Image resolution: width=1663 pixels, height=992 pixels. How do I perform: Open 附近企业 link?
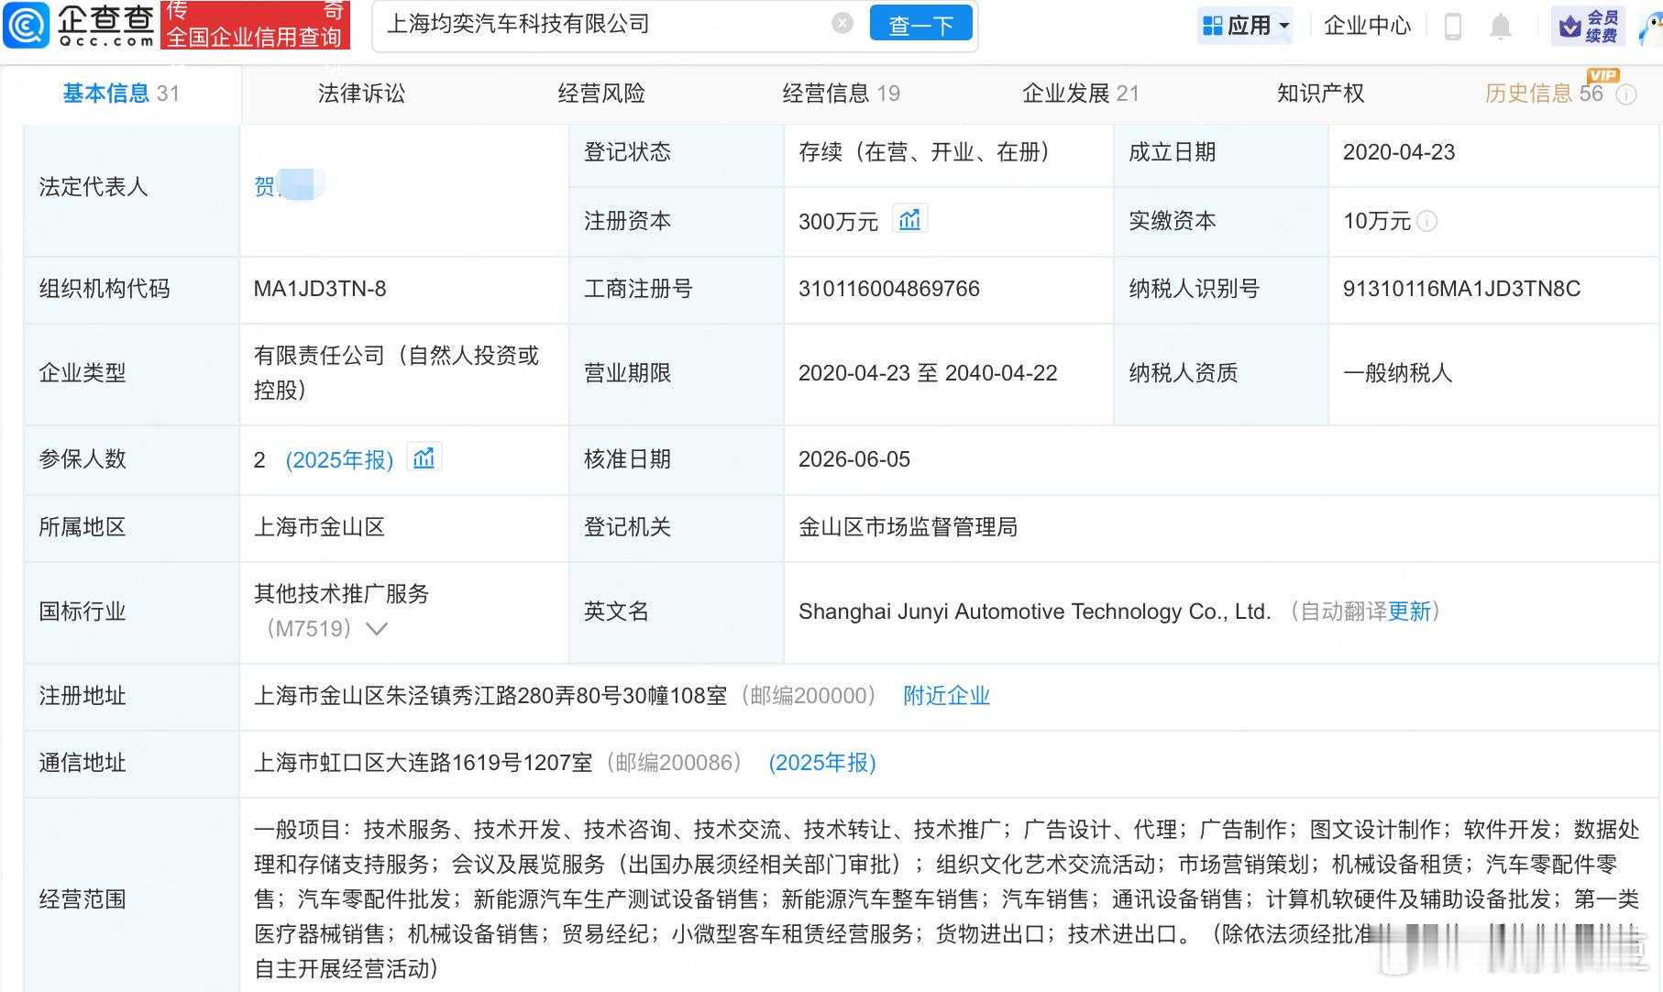coord(946,696)
